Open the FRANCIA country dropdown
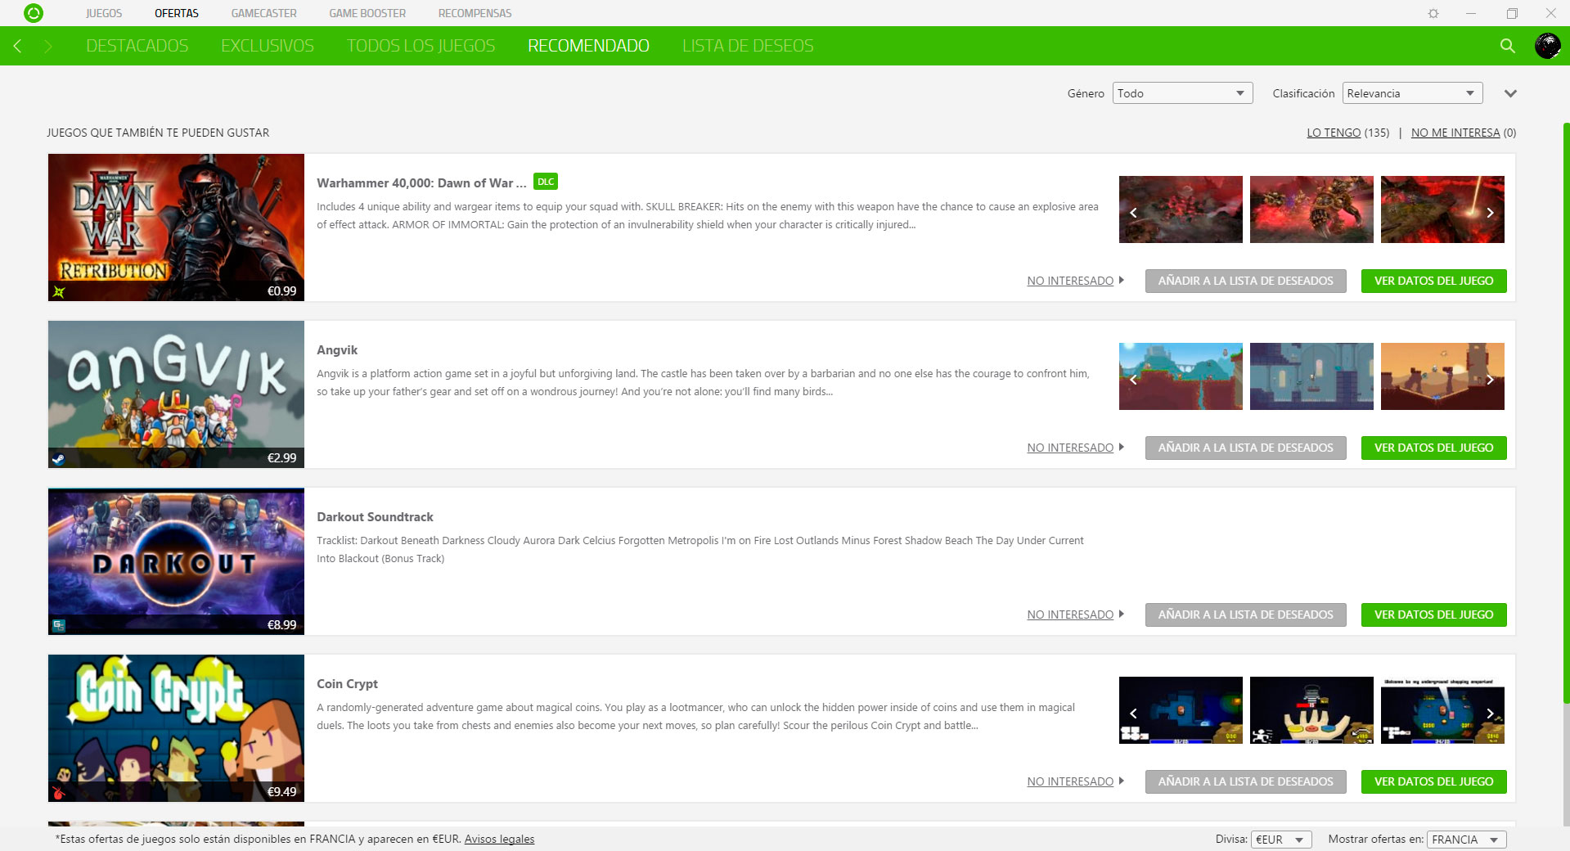 pos(1467,840)
